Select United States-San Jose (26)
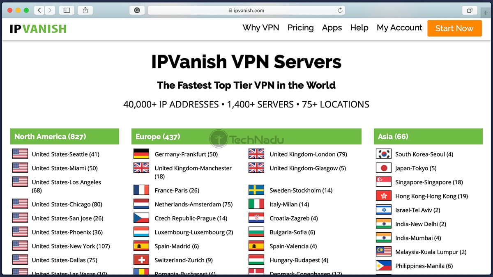 click(x=68, y=218)
